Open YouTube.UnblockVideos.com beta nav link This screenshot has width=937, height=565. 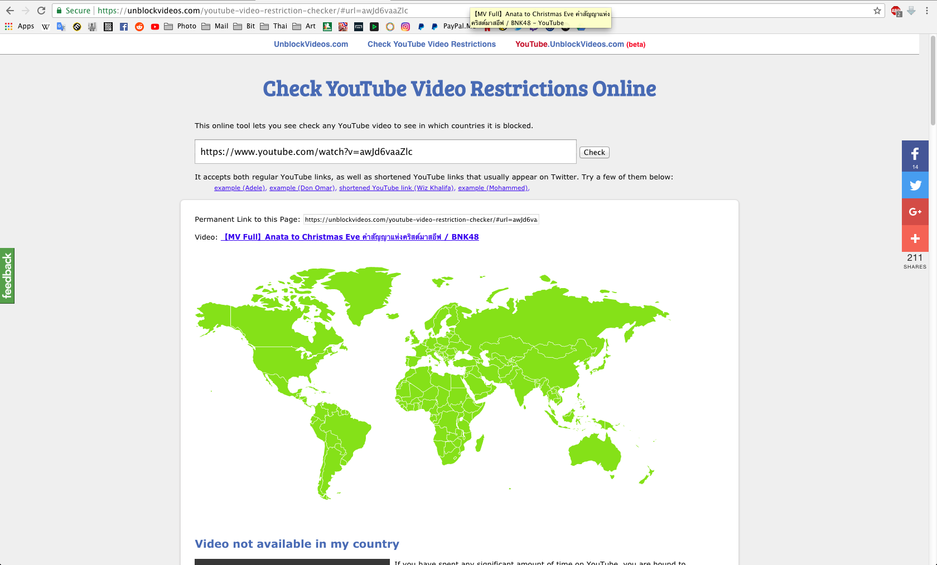pos(580,44)
